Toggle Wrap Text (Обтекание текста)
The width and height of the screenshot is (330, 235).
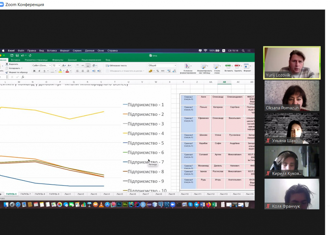coord(116,66)
